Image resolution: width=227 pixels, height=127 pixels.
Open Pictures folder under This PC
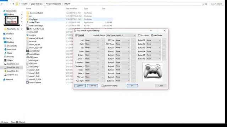pyautogui.click(x=10, y=56)
